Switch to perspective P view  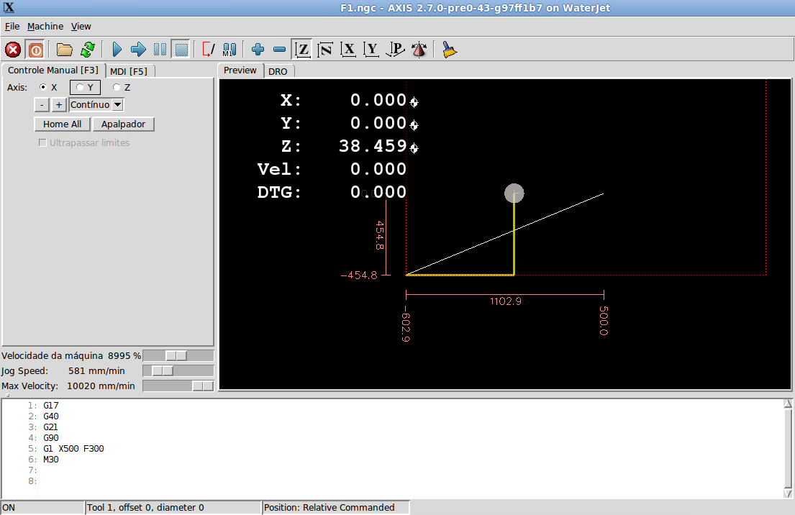click(396, 50)
